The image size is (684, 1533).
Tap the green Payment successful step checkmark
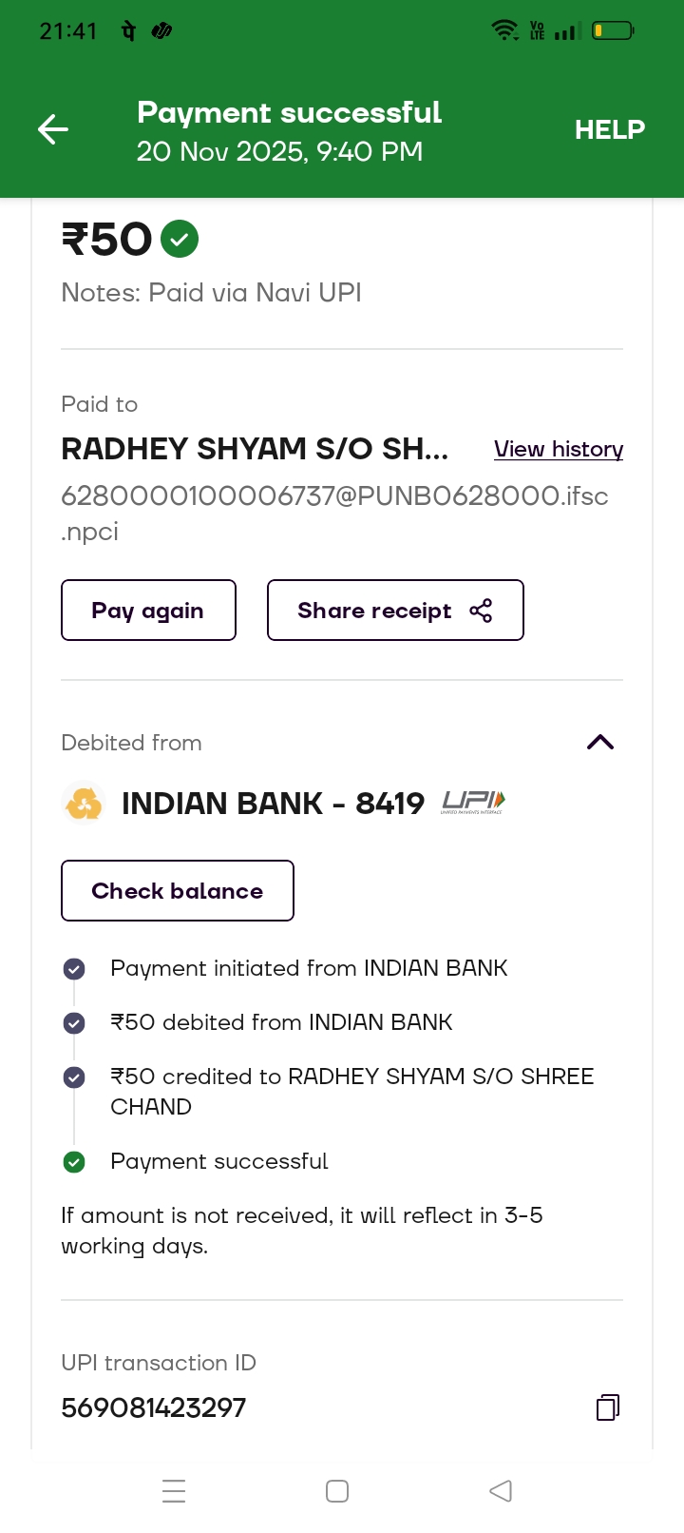click(74, 1162)
